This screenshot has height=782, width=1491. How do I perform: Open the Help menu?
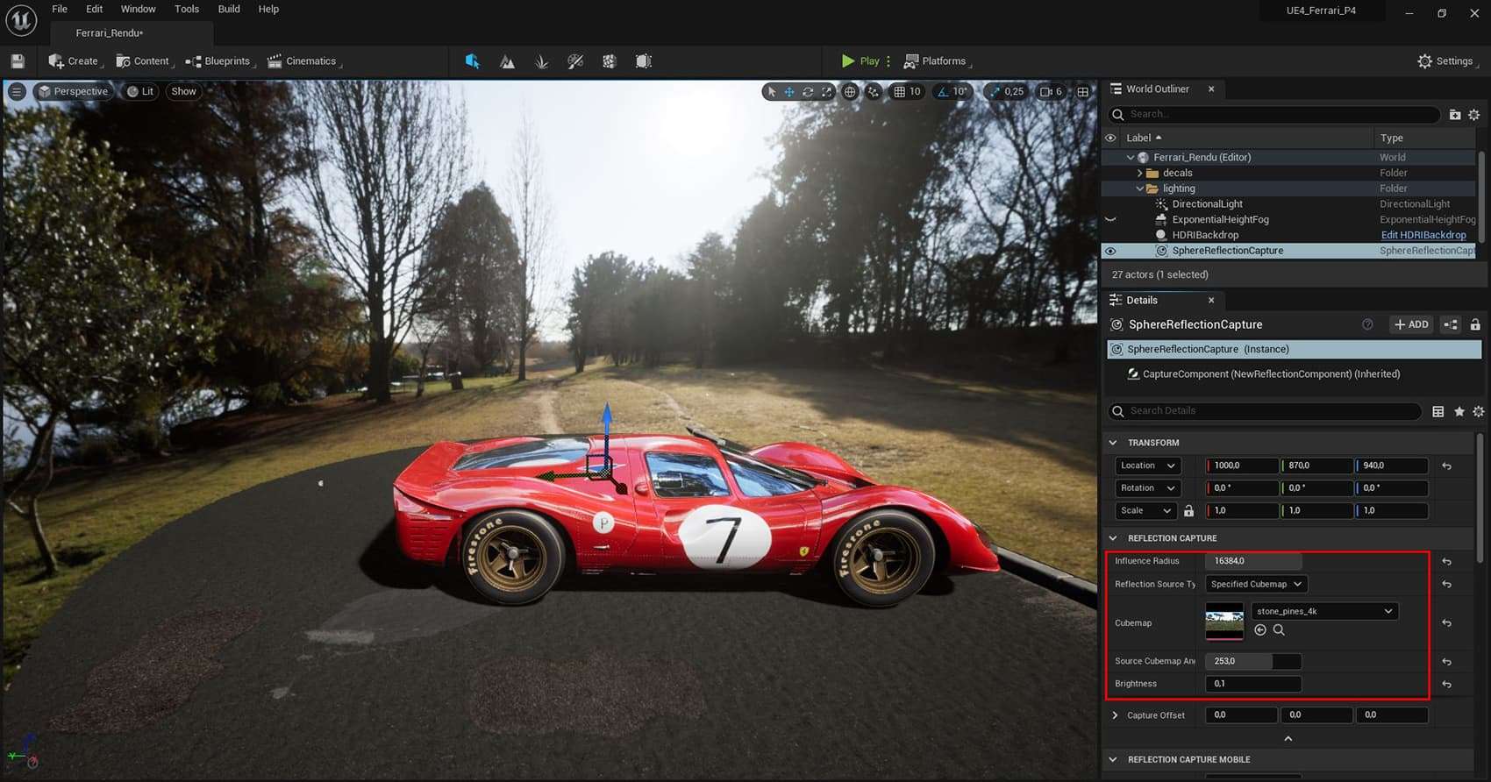pyautogui.click(x=268, y=9)
